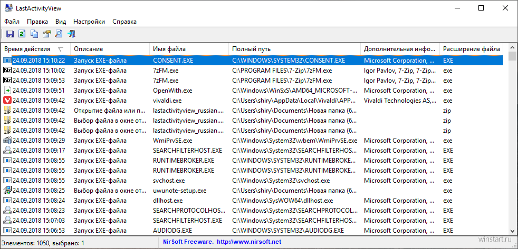Click the AUDIODG.EXE file name cell
The width and height of the screenshot is (518, 249).
[x=172, y=230]
